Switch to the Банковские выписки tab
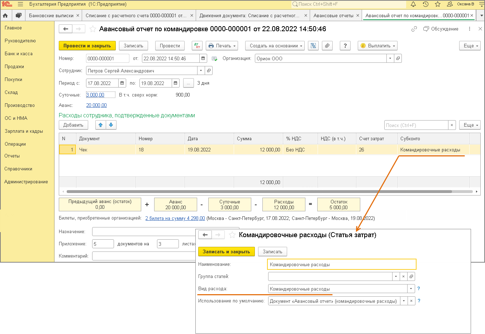Image resolution: width=485 pixels, height=334 pixels. pos(51,15)
